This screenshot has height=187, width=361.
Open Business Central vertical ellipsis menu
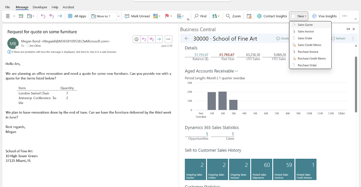coord(353,39)
